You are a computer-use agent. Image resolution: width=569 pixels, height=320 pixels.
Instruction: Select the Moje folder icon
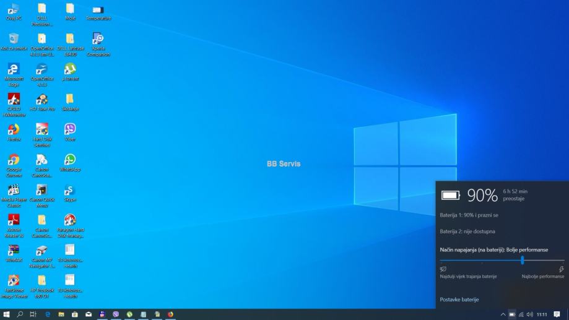coord(70,11)
